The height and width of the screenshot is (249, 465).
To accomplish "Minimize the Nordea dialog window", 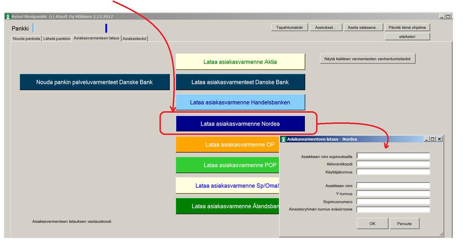I will pos(427,139).
